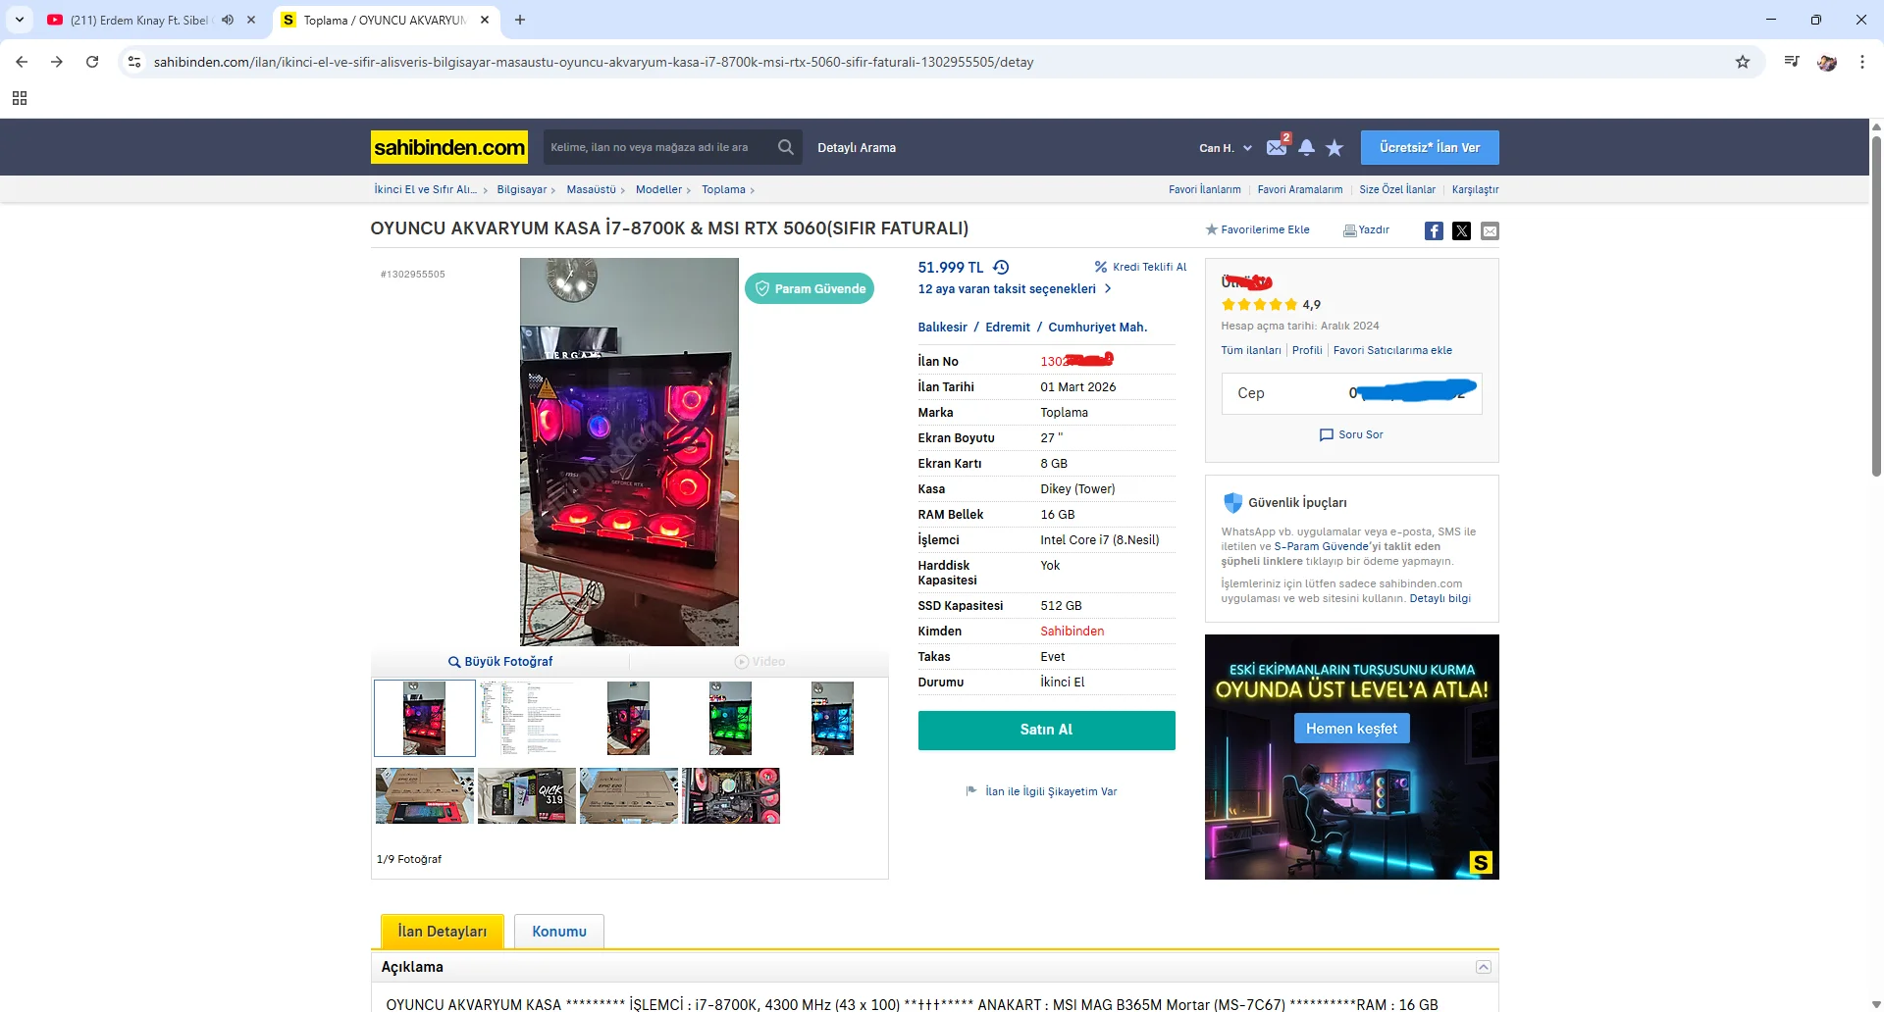Click the Ücretsiz İlan Ver button
Screen dimensions: 1884x1012
point(1430,147)
